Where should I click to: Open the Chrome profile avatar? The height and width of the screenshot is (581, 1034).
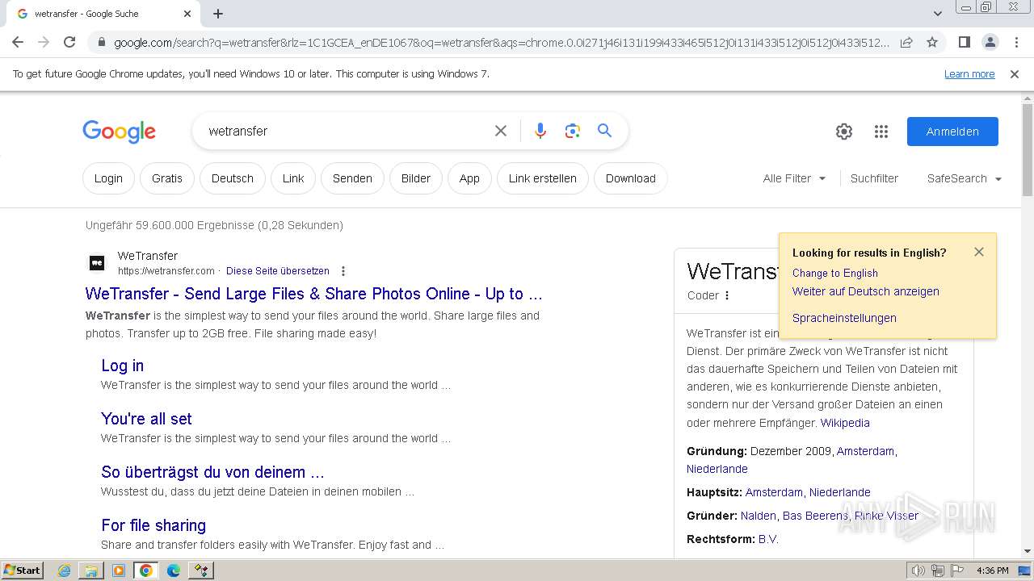point(990,42)
